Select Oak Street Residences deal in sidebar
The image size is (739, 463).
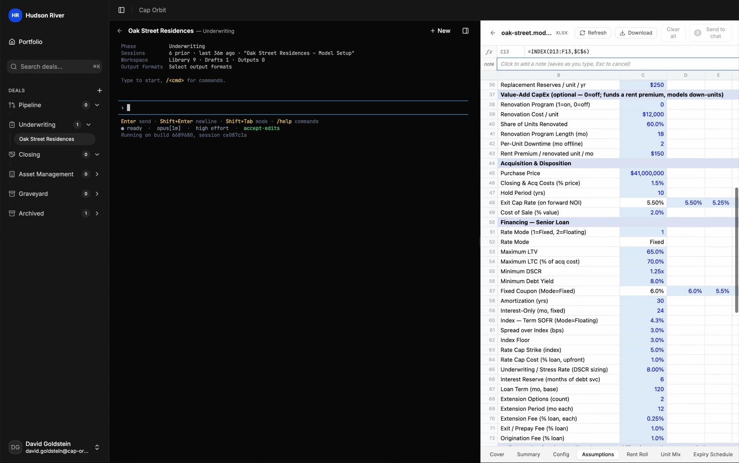pos(55,139)
